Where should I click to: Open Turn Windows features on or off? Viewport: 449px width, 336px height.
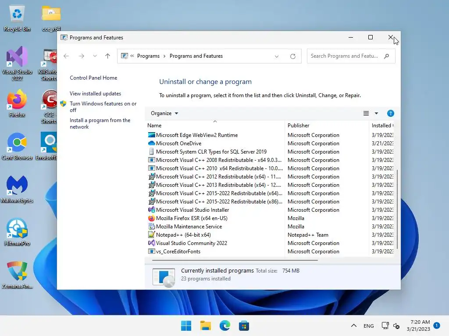coord(103,107)
